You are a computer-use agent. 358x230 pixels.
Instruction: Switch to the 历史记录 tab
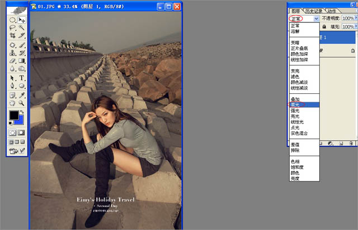(314, 11)
